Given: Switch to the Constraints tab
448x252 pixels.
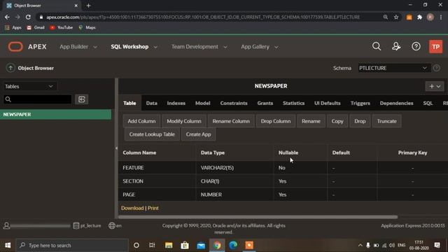Looking at the screenshot, I should (x=234, y=103).
